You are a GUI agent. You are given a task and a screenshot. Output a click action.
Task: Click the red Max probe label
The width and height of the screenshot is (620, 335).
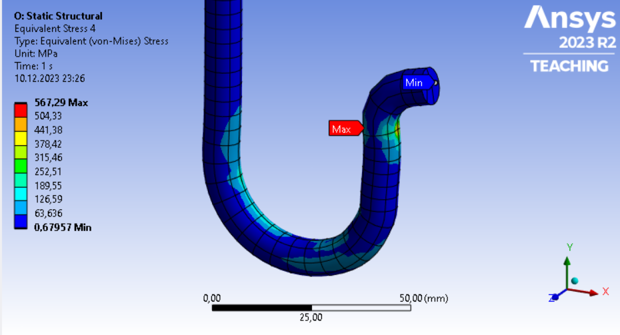click(346, 129)
